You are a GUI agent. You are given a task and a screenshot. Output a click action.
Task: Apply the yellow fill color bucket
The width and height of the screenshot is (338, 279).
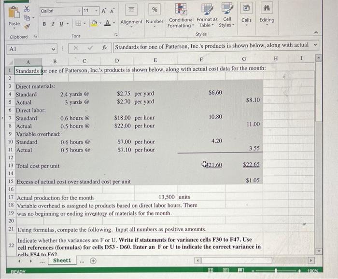tap(94, 23)
